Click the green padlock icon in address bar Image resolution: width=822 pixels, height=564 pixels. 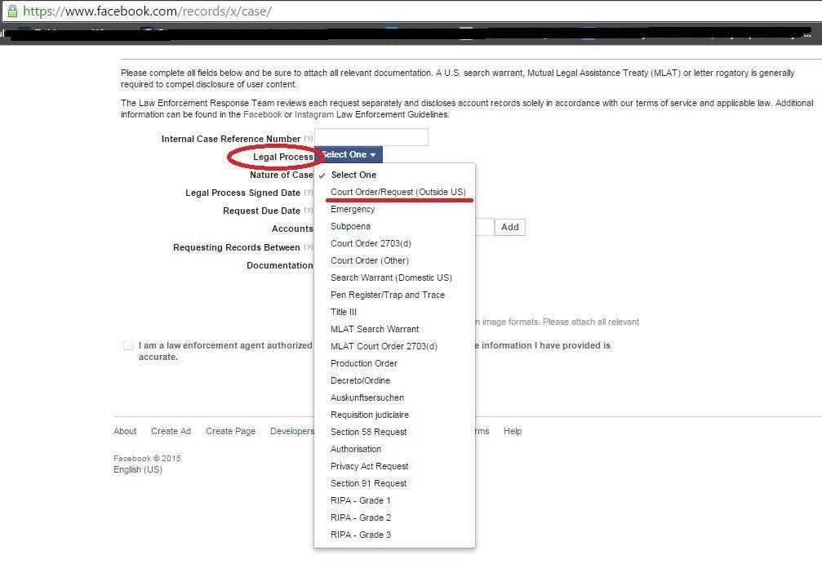point(12,11)
